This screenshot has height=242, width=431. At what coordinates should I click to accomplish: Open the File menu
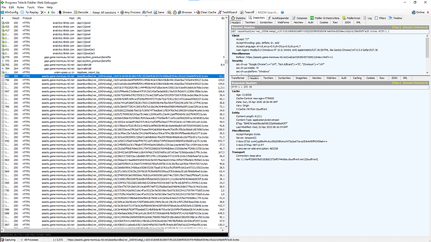click(4, 7)
